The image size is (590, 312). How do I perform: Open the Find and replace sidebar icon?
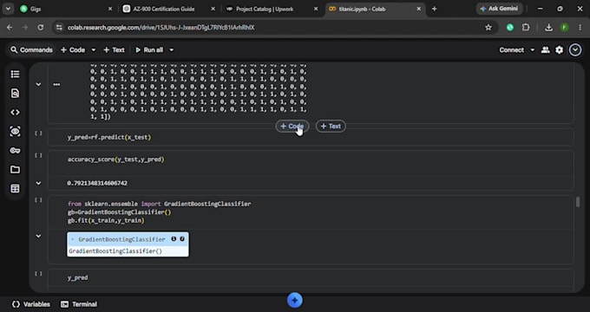click(x=15, y=94)
